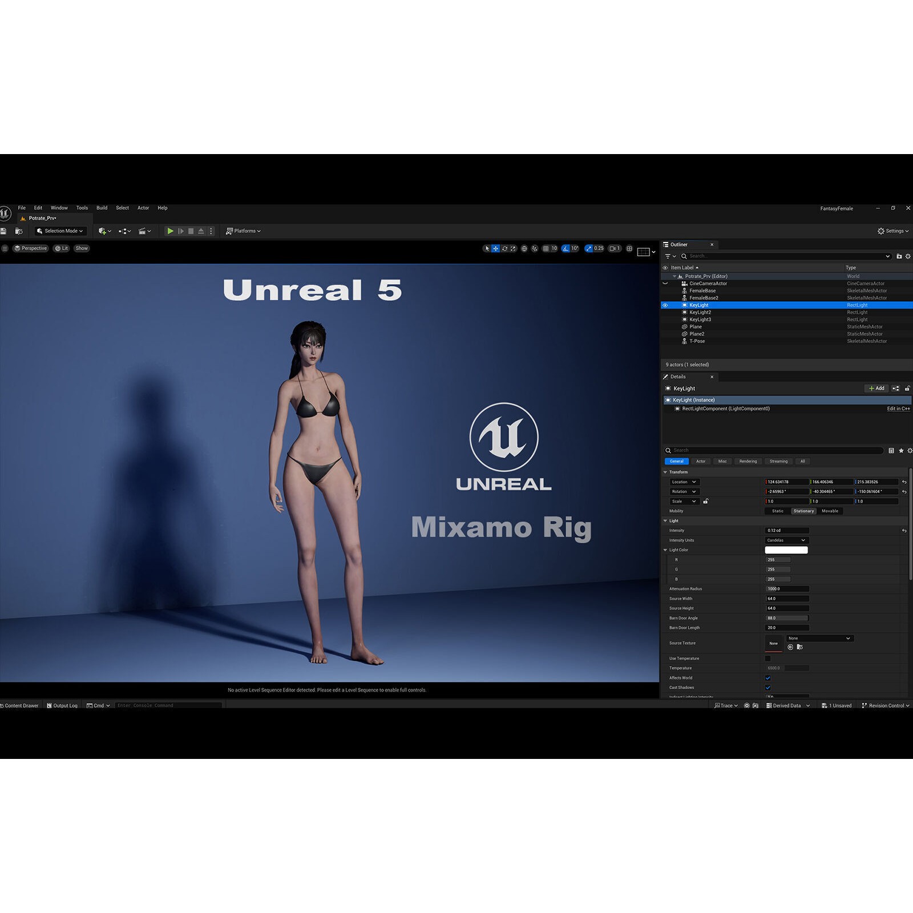The width and height of the screenshot is (913, 913).
Task: Toggle grid snapping in viewport toolbar
Action: 546,248
